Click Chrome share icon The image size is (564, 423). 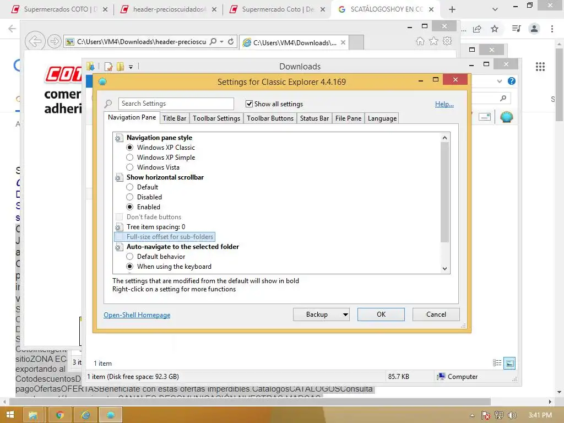[x=477, y=29]
